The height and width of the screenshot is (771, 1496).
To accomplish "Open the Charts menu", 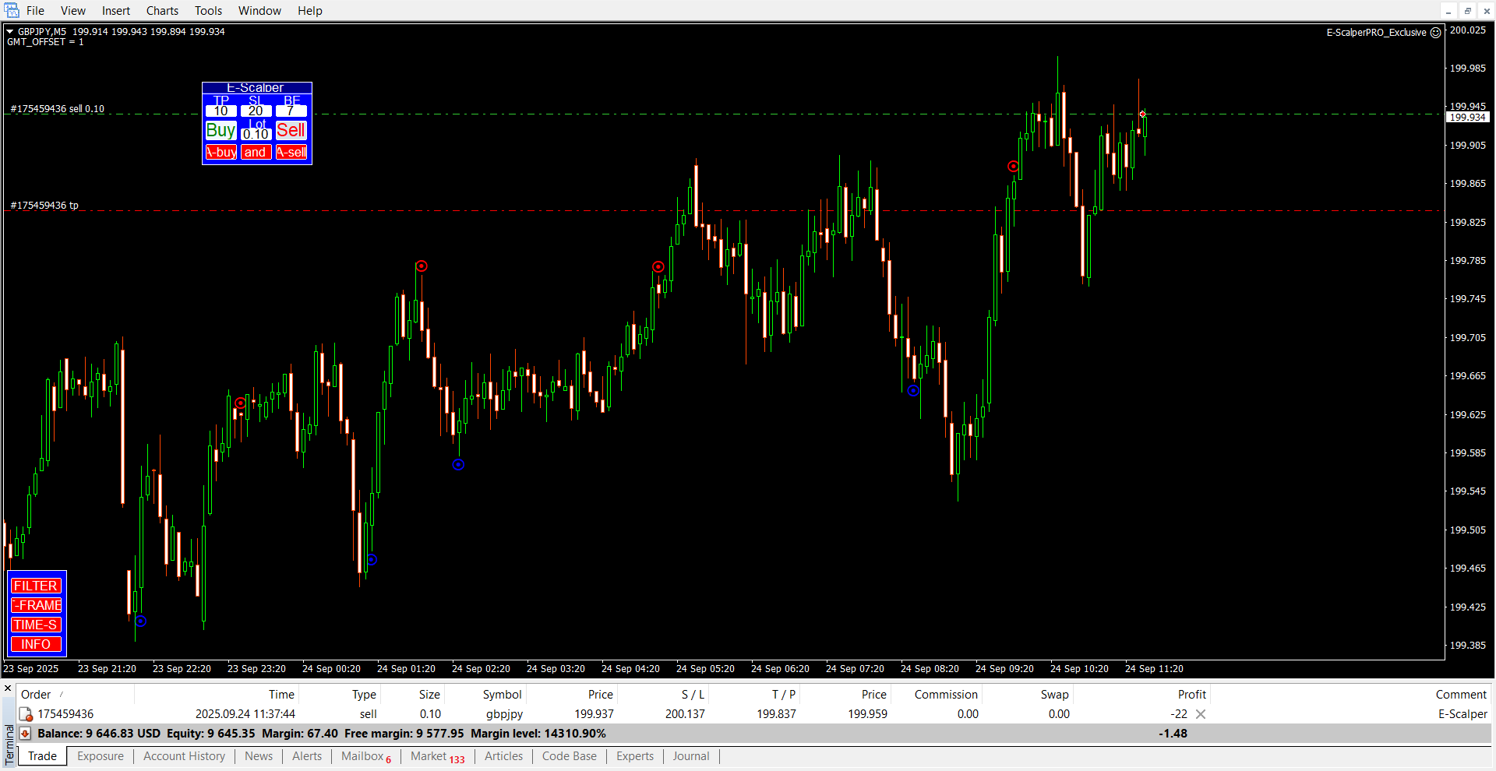I will tap(162, 11).
